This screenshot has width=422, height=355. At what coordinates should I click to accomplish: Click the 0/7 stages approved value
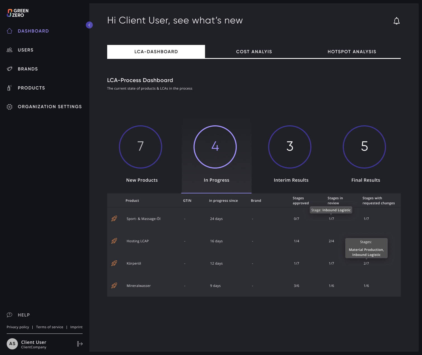coord(296,219)
